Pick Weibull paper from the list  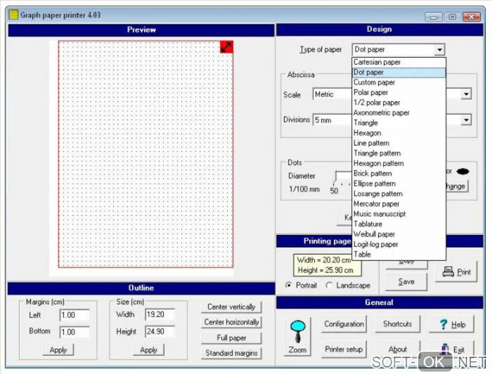click(399, 234)
